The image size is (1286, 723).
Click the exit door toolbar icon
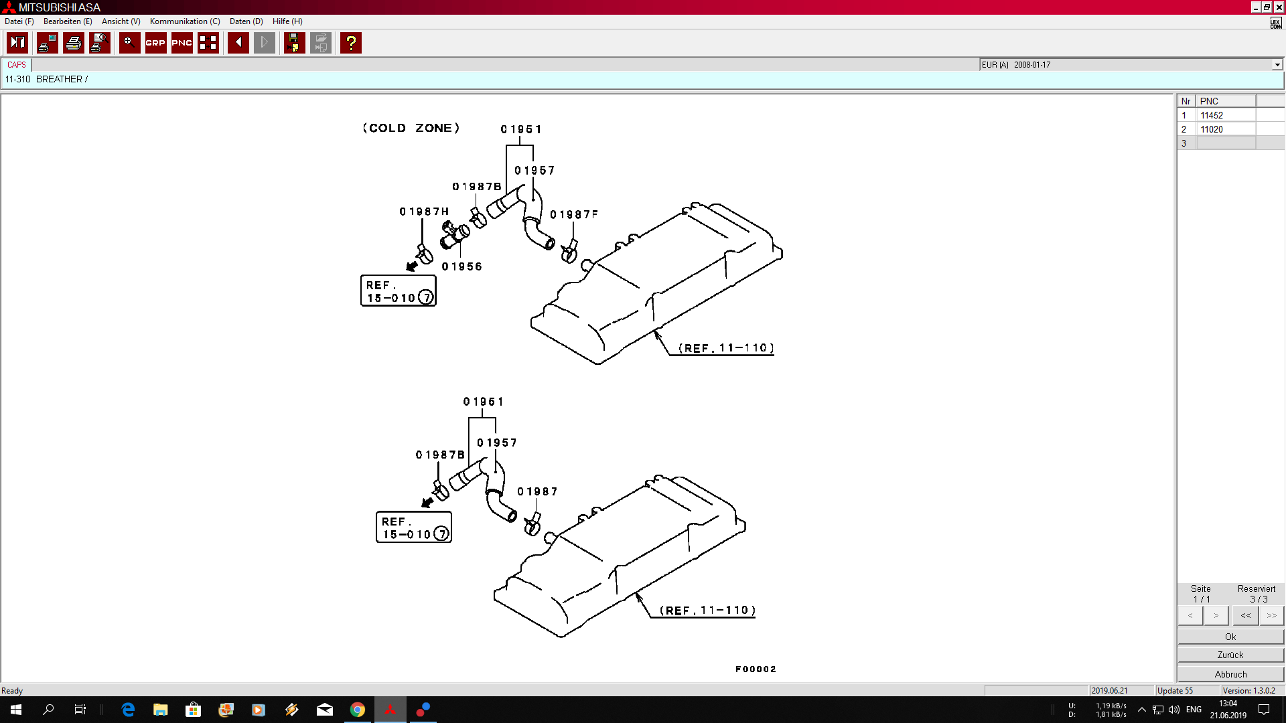pyautogui.click(x=17, y=43)
